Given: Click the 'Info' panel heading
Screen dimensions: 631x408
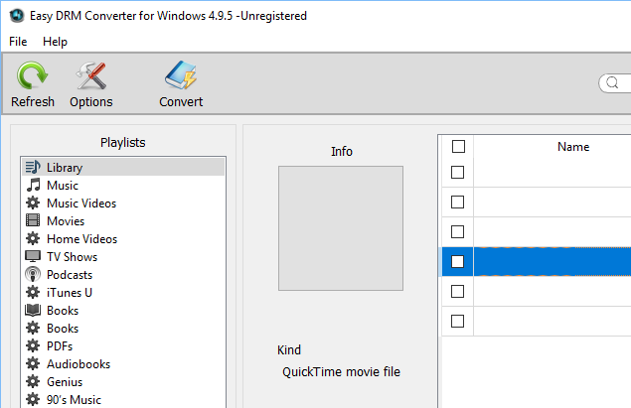Looking at the screenshot, I should click(342, 152).
